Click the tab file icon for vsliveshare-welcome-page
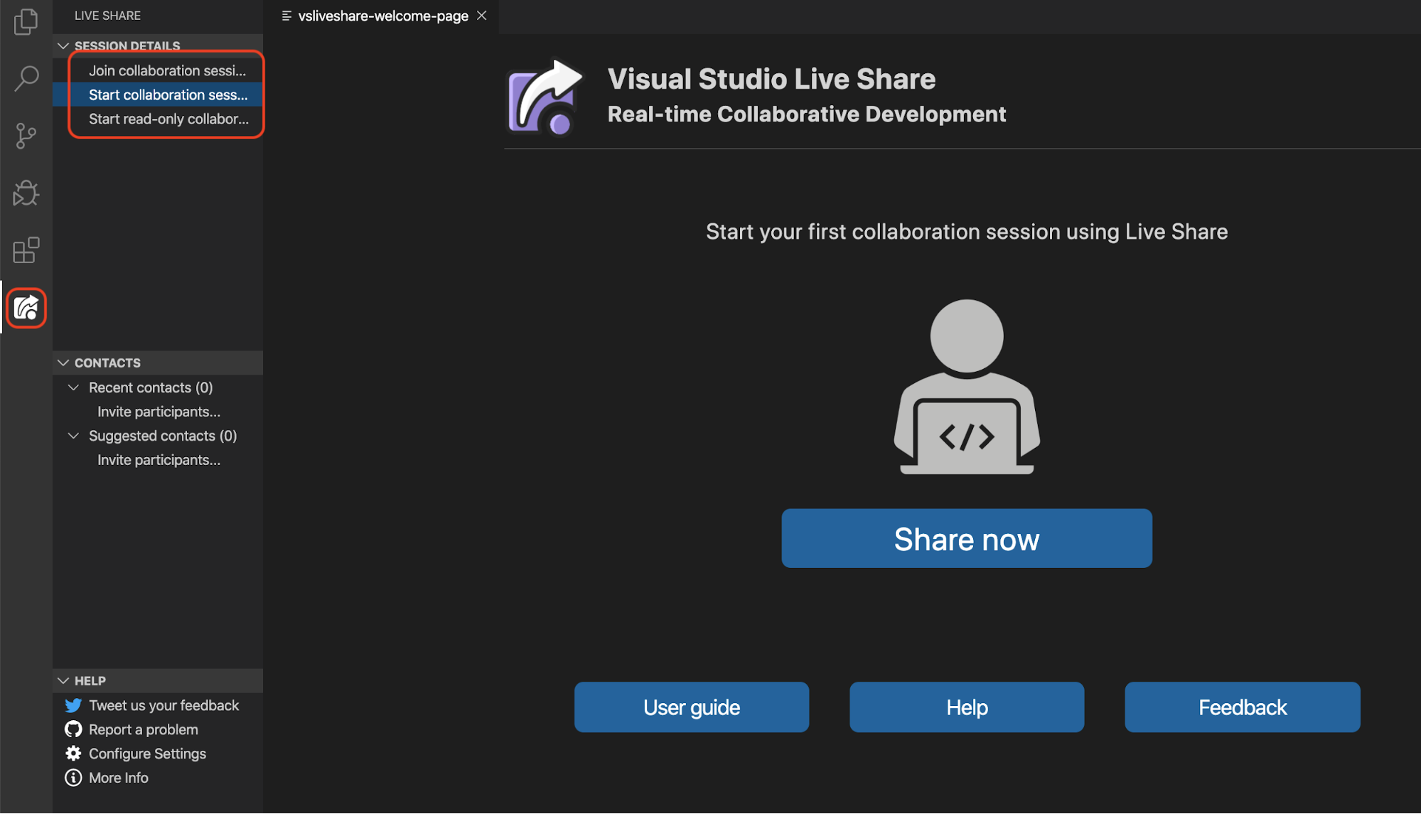 point(286,16)
